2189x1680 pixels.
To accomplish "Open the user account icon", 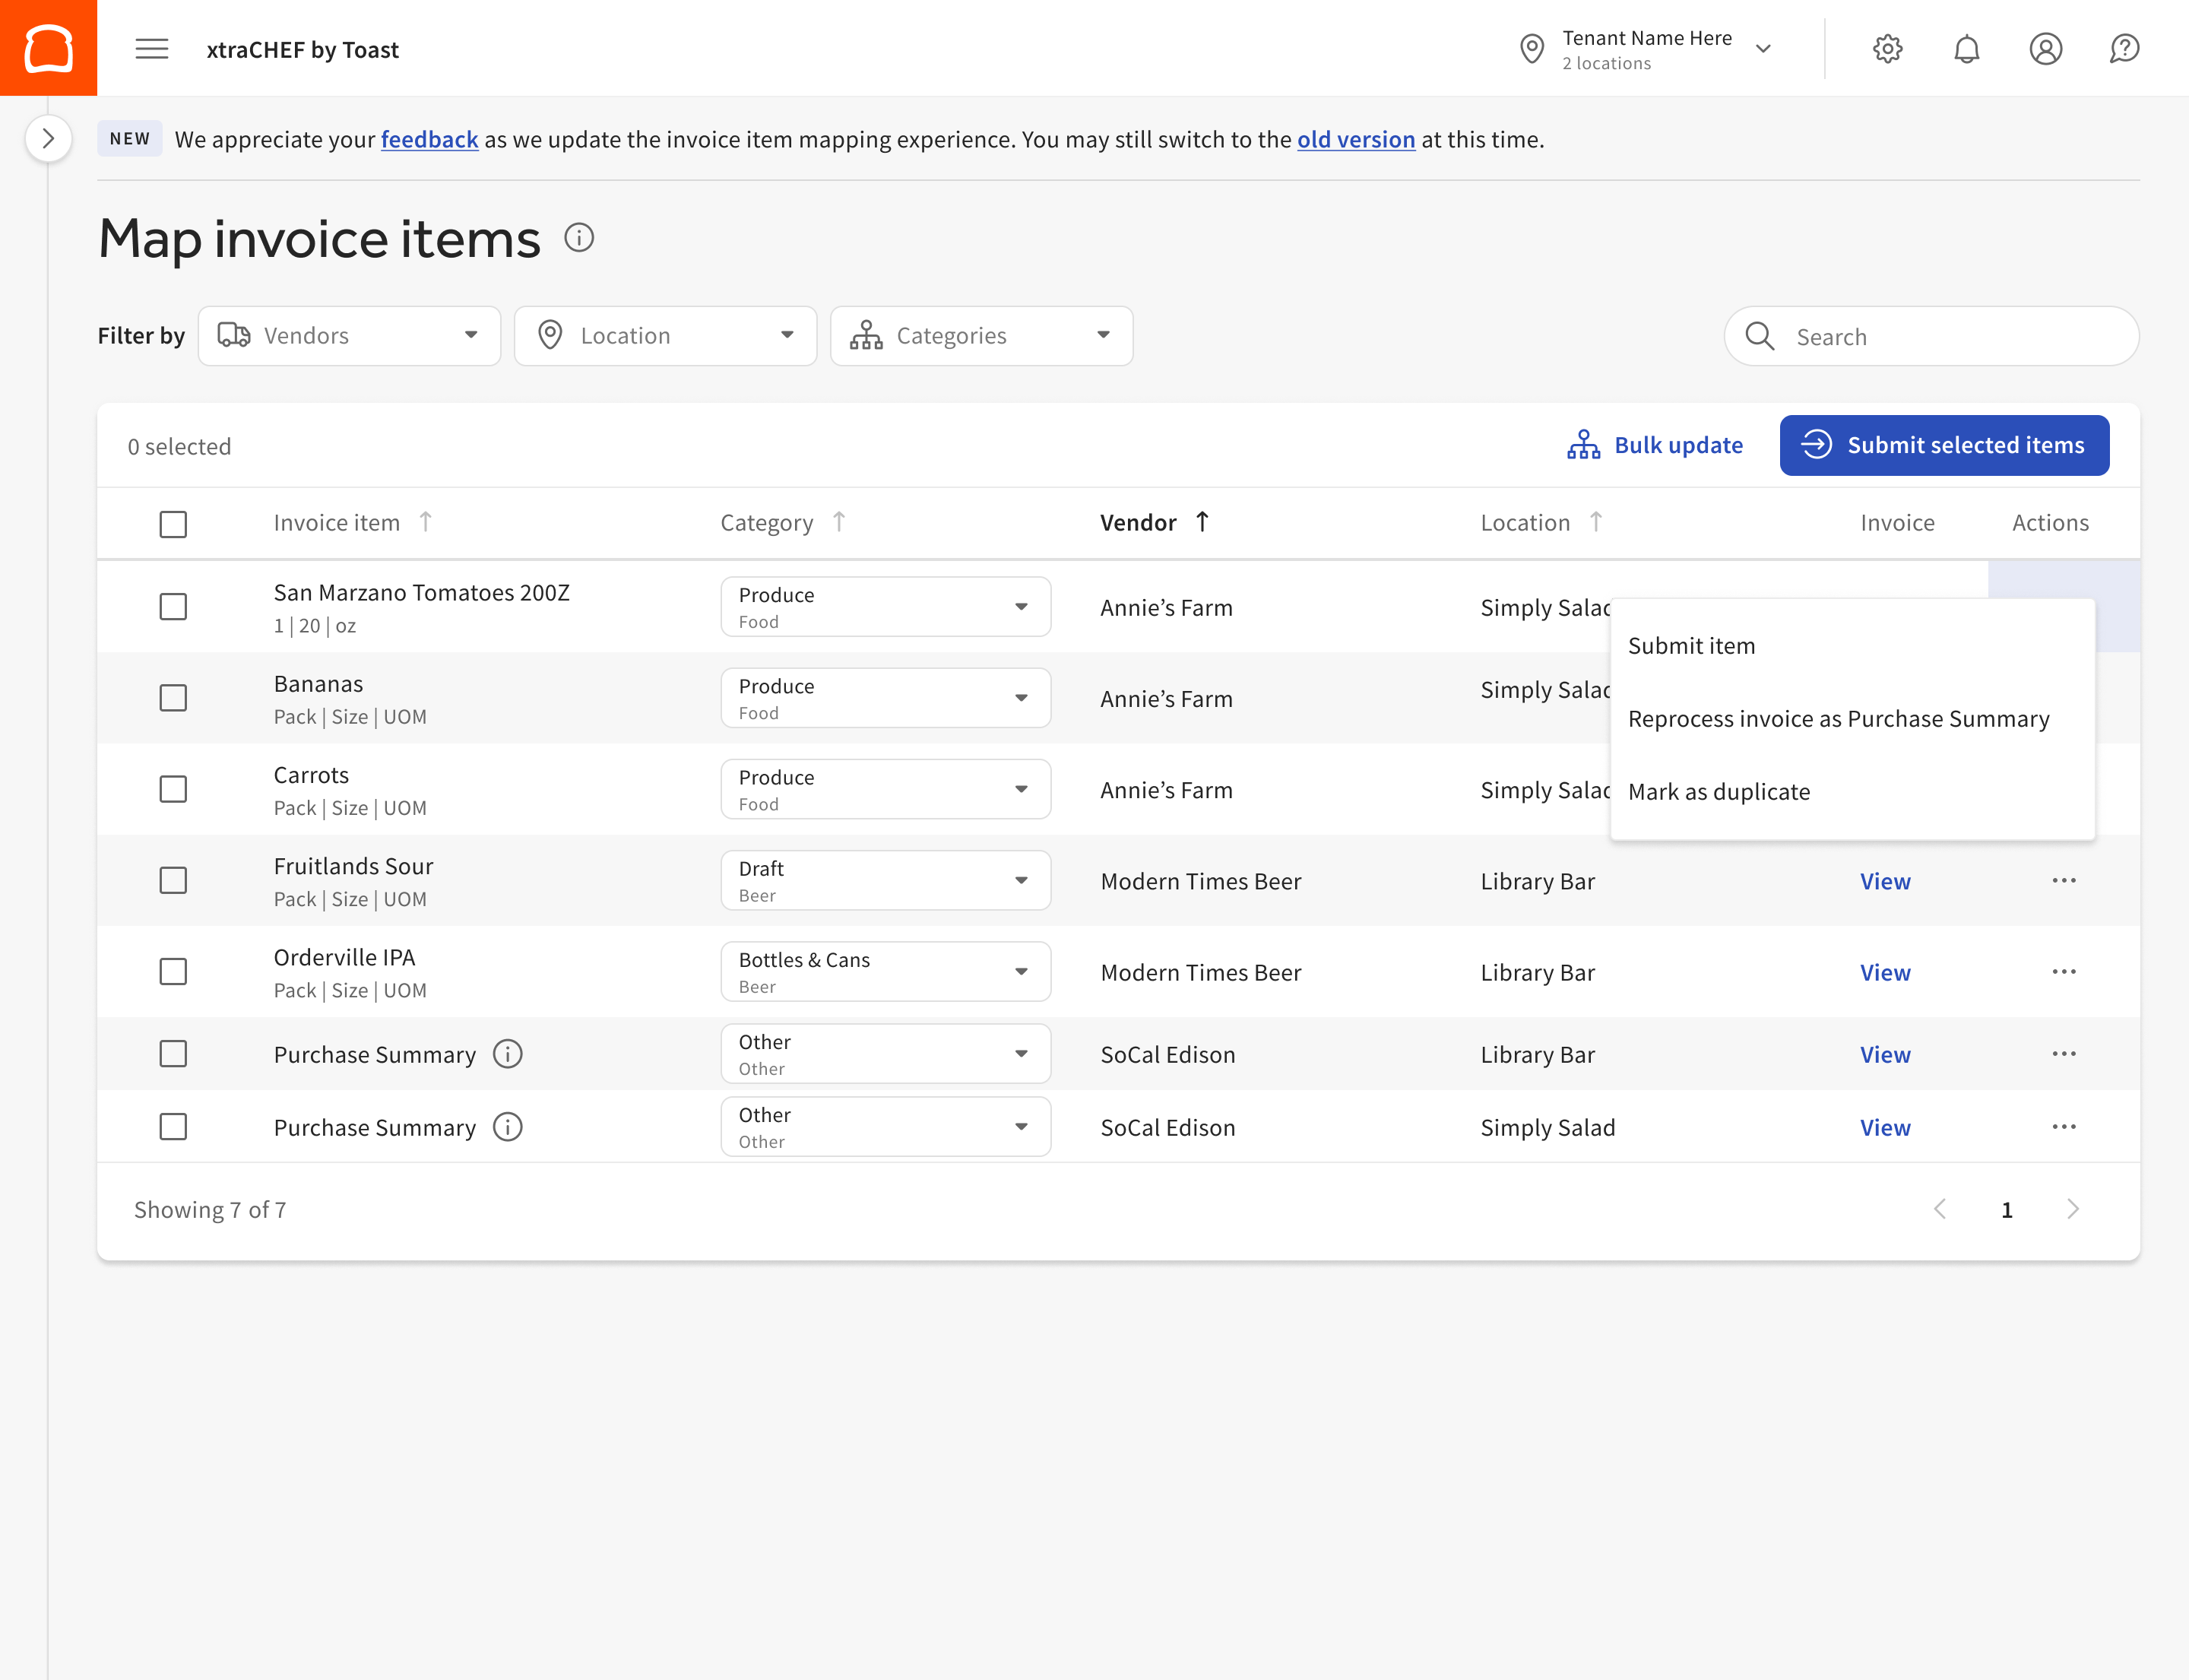I will pyautogui.click(x=2045, y=49).
